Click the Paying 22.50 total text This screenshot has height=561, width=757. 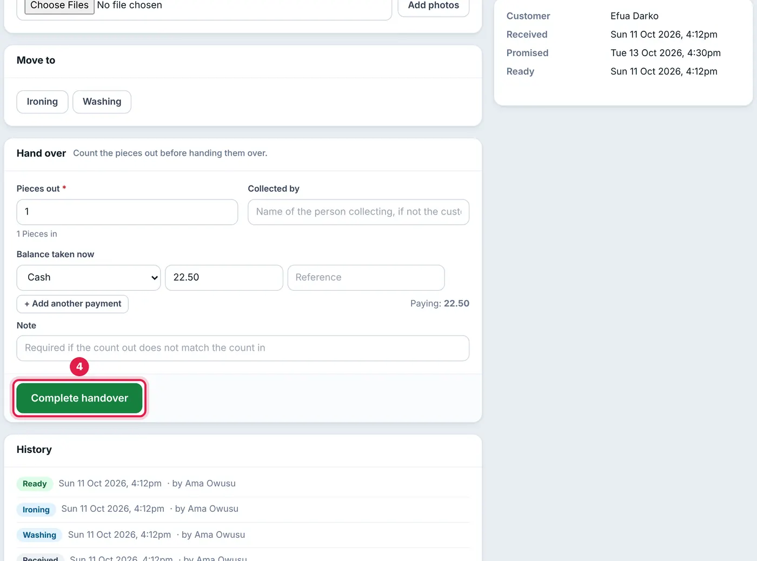440,304
